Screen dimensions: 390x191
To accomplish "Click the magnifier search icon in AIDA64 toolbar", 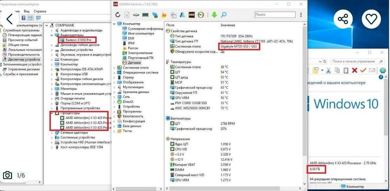I will tap(223, 15).
